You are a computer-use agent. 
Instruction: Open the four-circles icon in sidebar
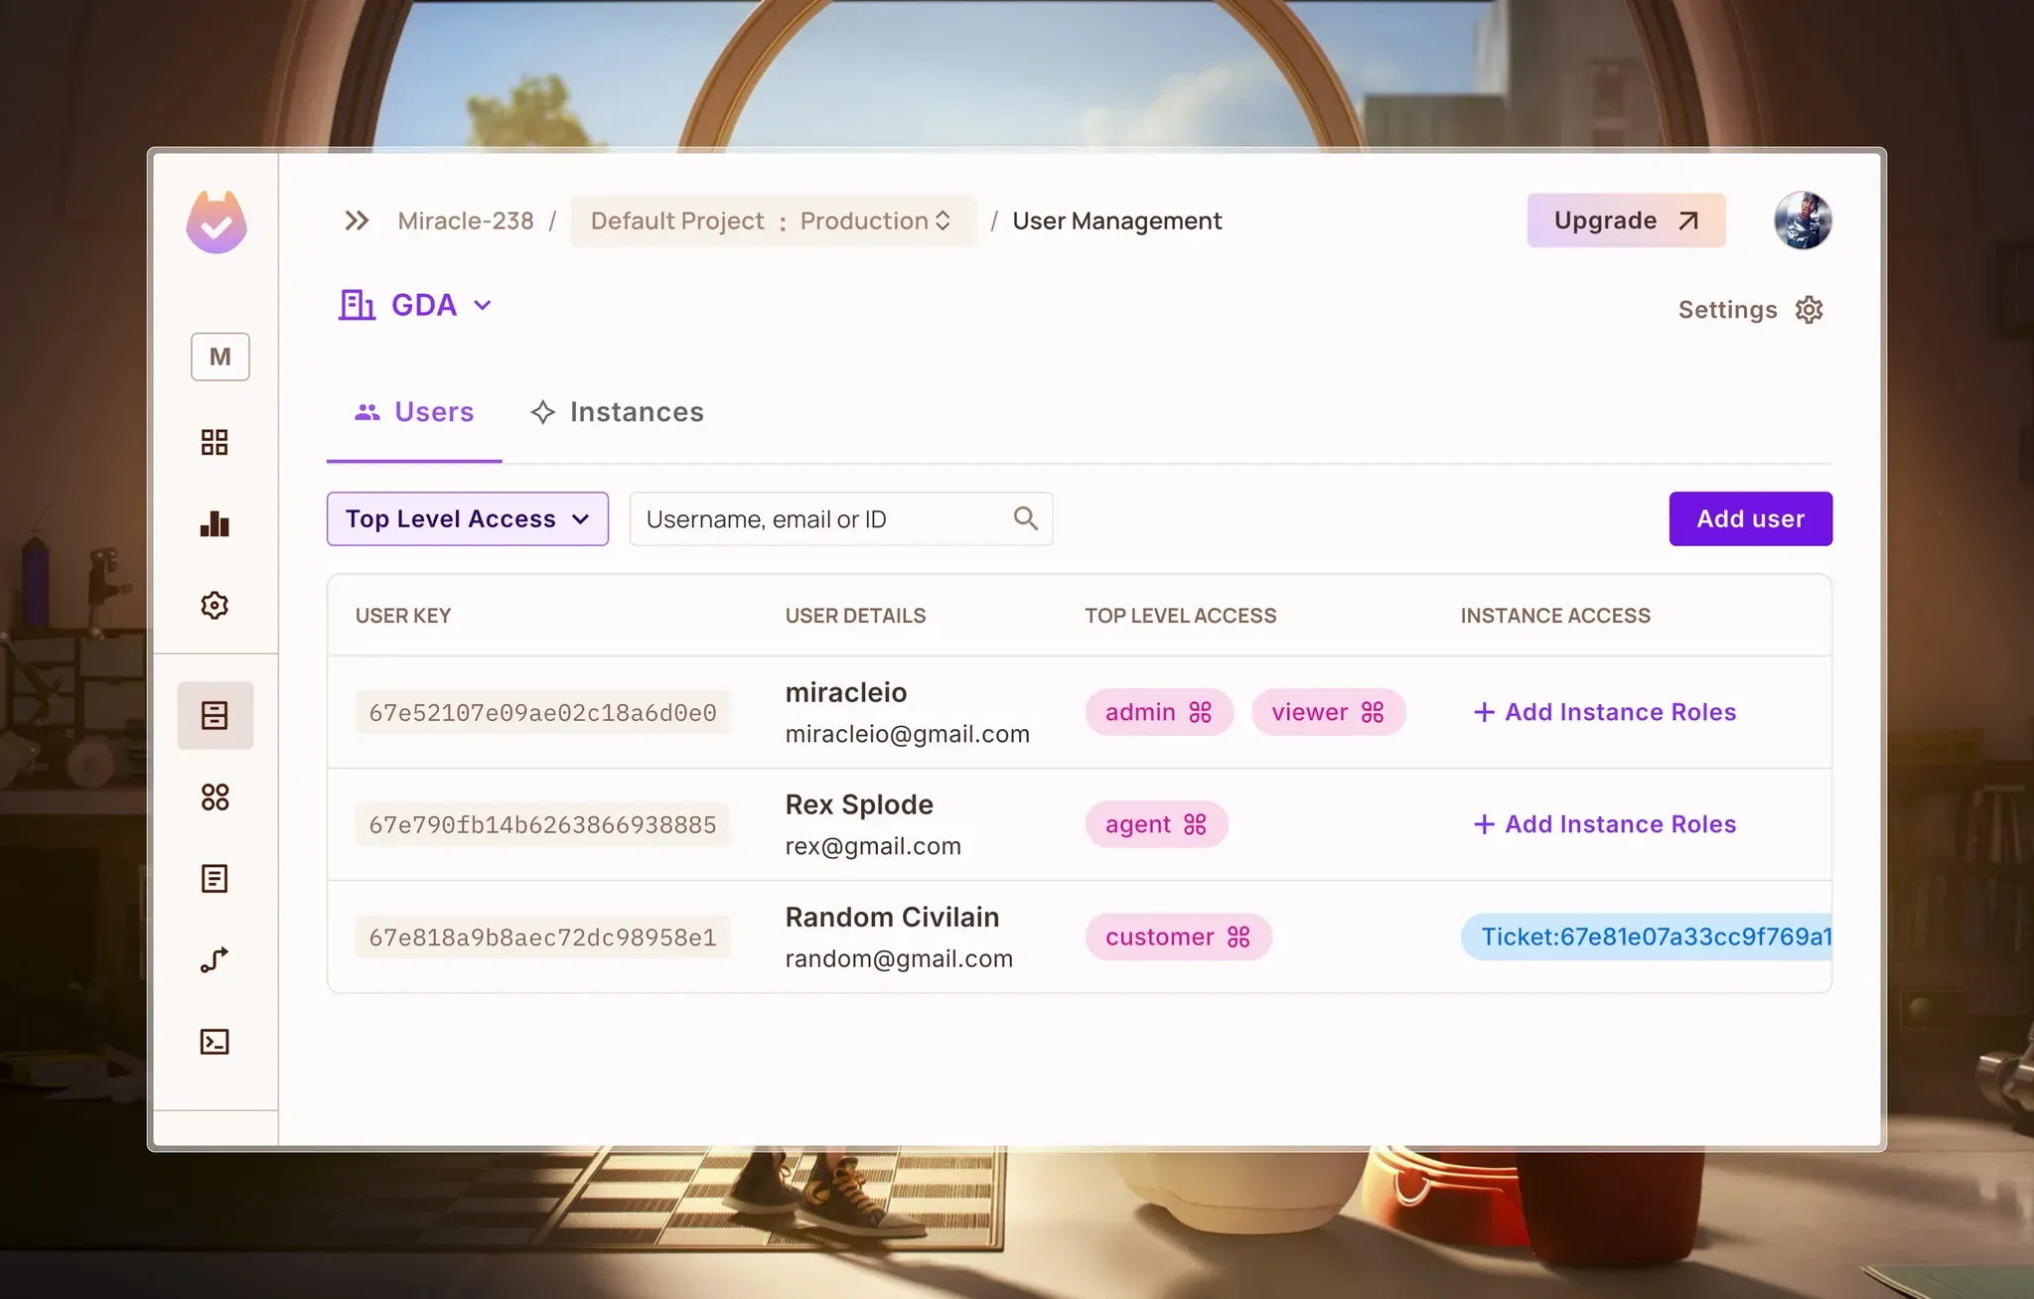coord(215,796)
